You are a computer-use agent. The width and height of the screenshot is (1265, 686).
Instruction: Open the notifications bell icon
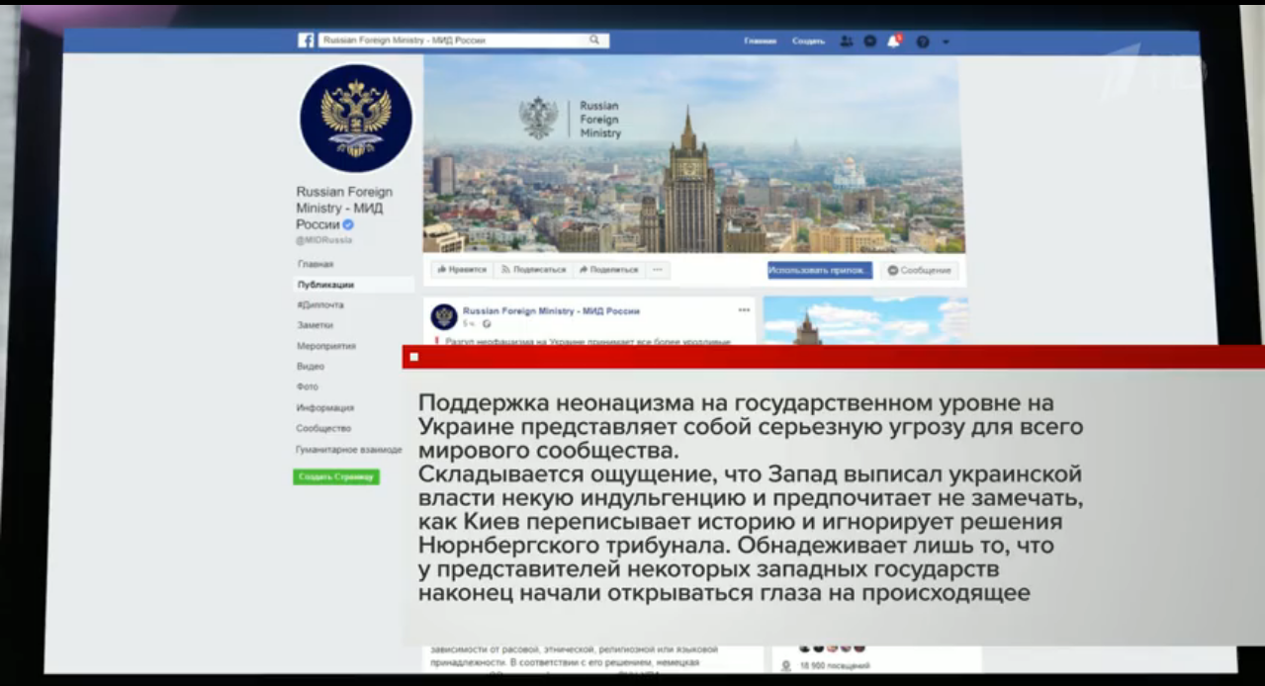894,42
